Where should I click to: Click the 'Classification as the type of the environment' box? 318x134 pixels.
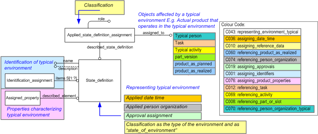(185, 127)
